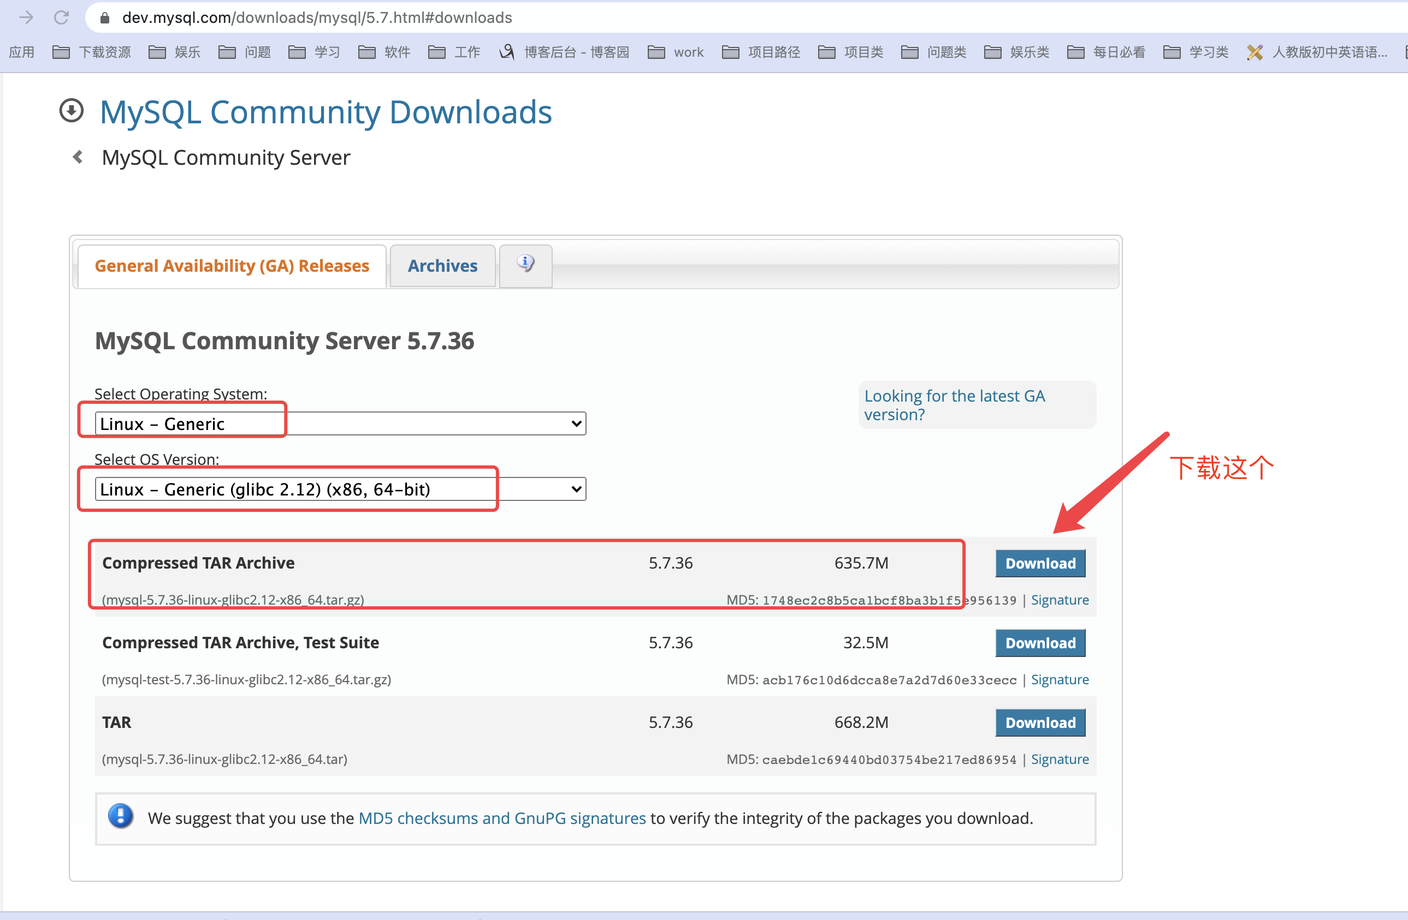Go back using the chevron beside MySQL Community Server
Viewport: 1408px width, 920px height.
pyautogui.click(x=78, y=157)
